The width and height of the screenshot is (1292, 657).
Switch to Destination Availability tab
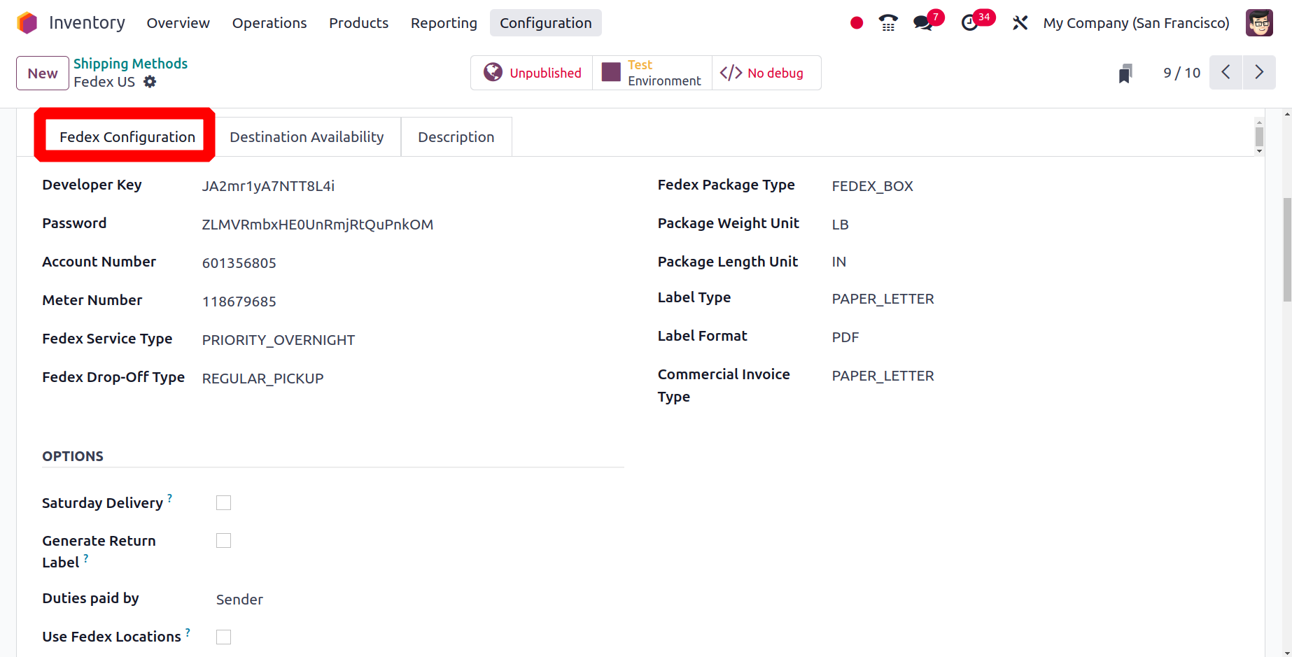307,137
